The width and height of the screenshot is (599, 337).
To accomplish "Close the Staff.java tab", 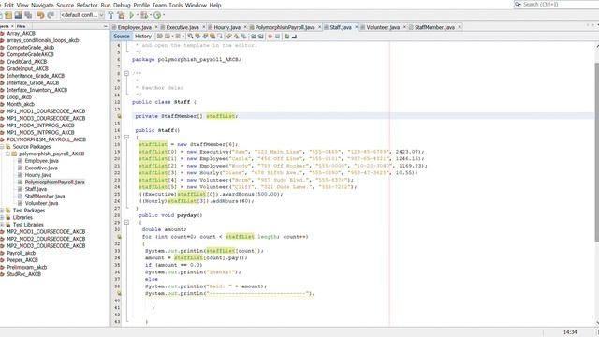I will [357, 27].
